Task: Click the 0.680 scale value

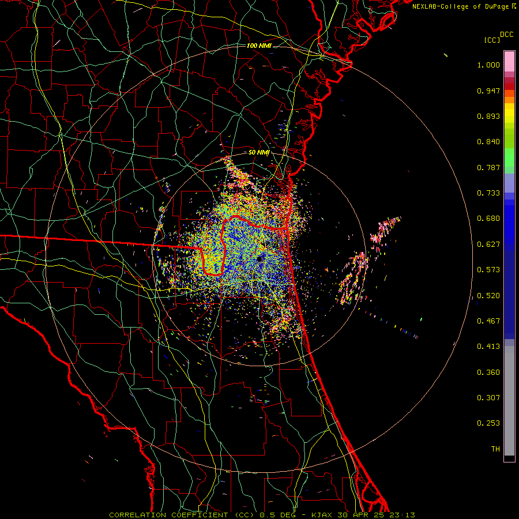Action: click(488, 219)
